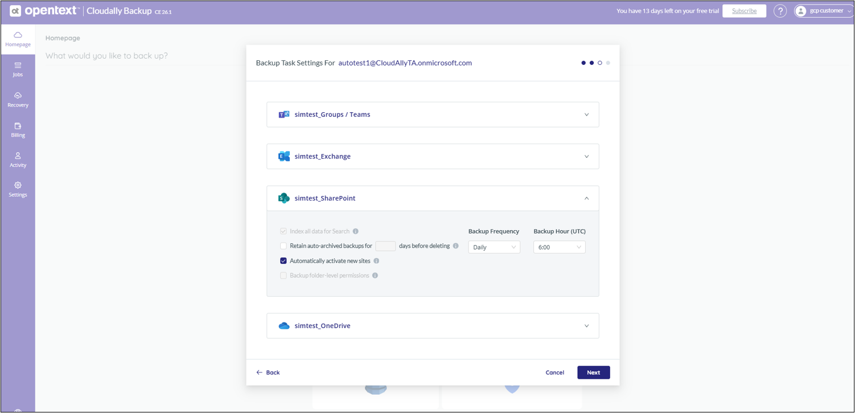Image resolution: width=855 pixels, height=413 pixels.
Task: Open the help question mark icon
Action: point(780,11)
